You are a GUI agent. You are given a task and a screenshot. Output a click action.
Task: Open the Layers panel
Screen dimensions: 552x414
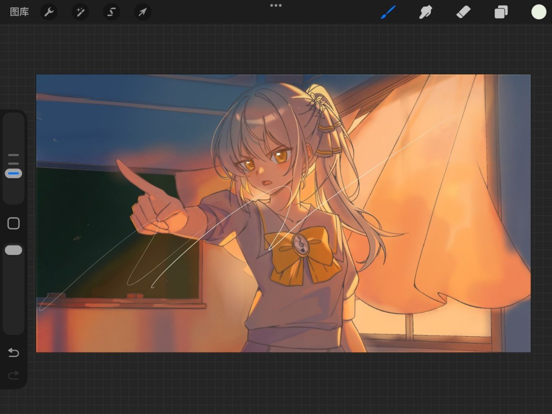(501, 12)
